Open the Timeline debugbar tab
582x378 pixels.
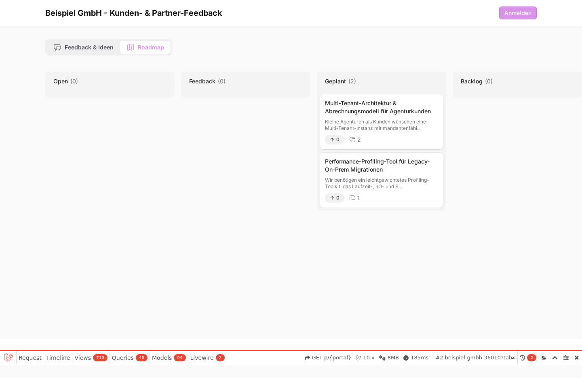click(58, 358)
